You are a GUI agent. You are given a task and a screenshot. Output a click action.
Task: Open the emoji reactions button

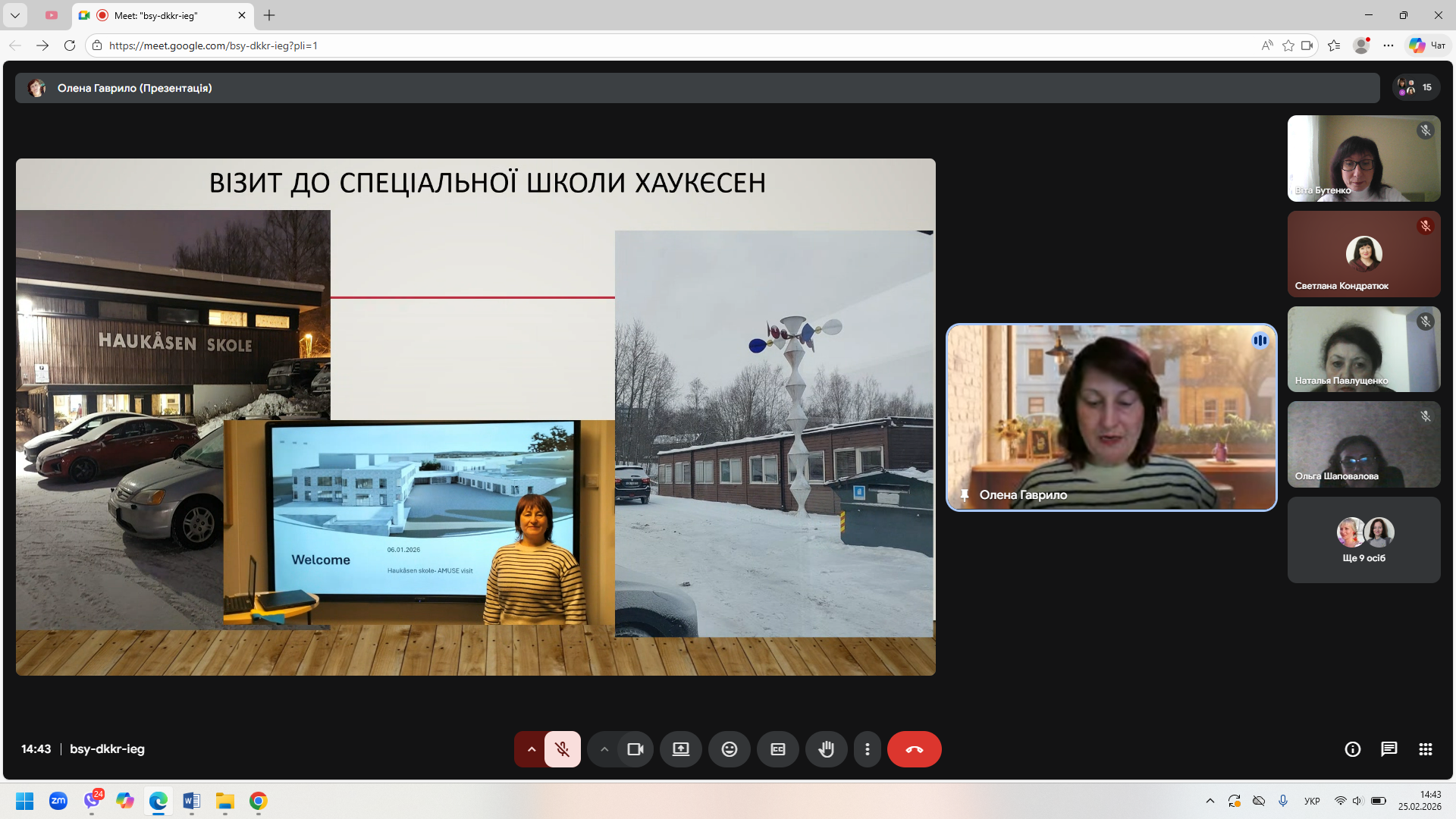click(x=729, y=749)
